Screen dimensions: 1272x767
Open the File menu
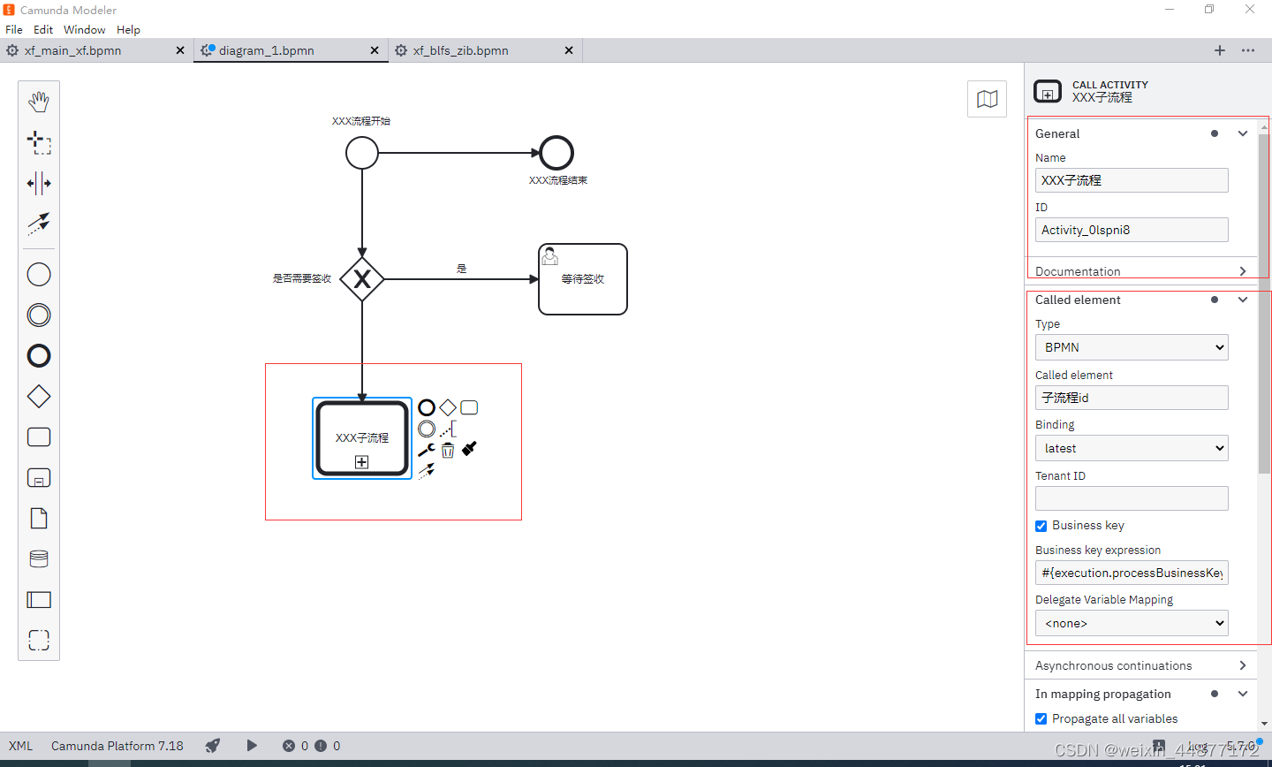[x=14, y=29]
